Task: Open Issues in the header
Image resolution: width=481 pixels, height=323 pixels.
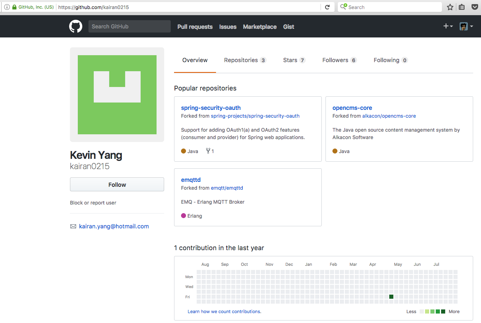Action: click(228, 27)
